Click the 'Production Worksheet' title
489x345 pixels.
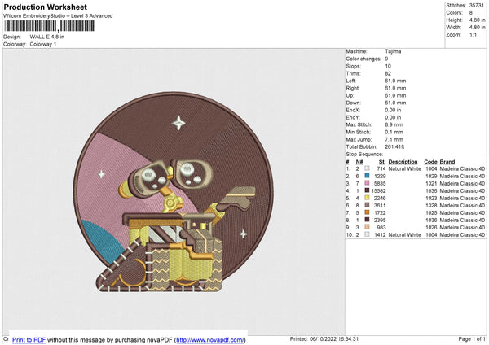click(x=45, y=7)
